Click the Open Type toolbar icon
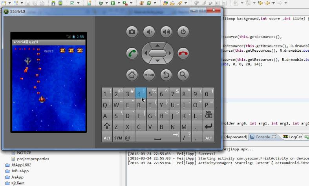The height and width of the screenshot is (186, 309). 165,3
